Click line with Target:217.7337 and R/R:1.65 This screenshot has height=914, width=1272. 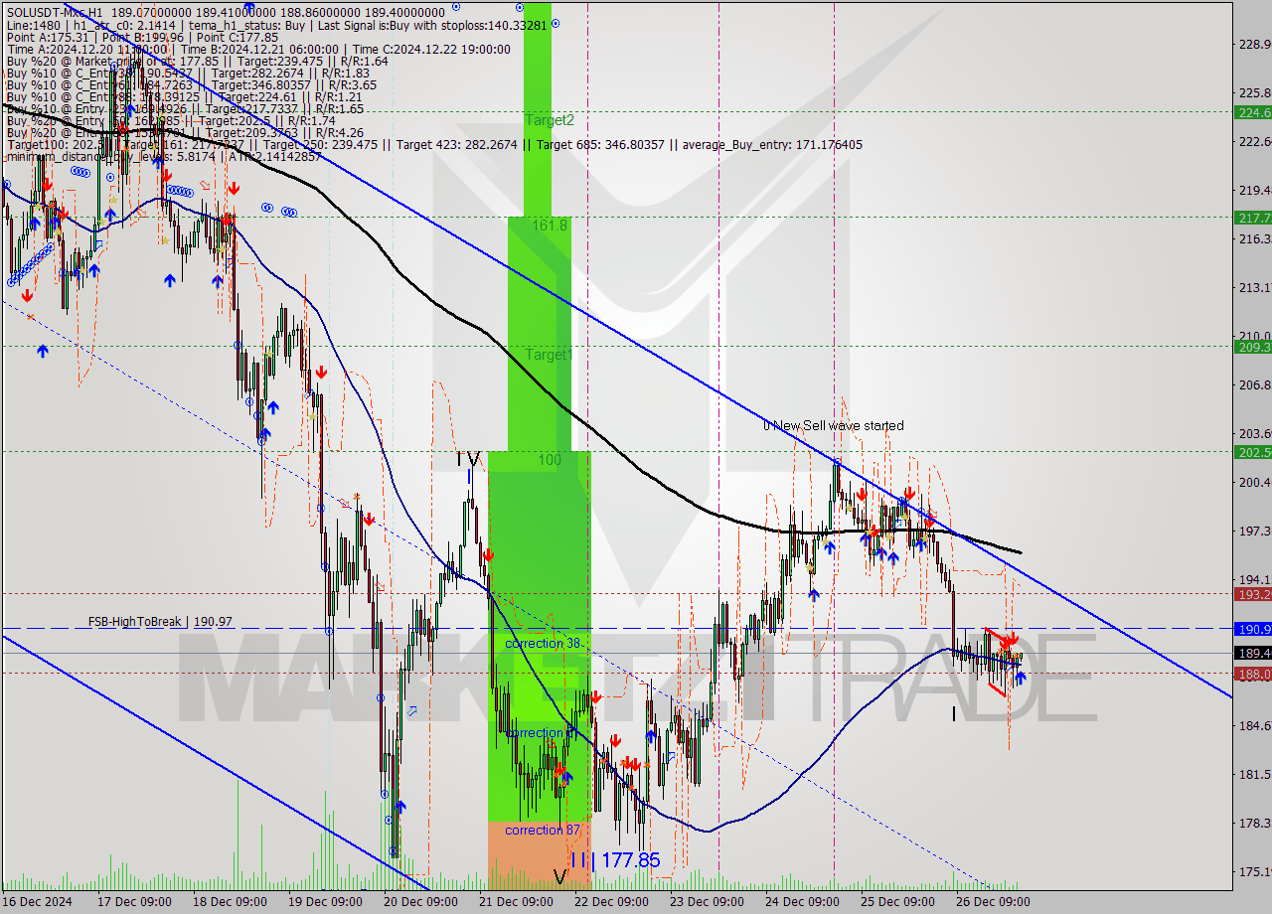coord(184,108)
